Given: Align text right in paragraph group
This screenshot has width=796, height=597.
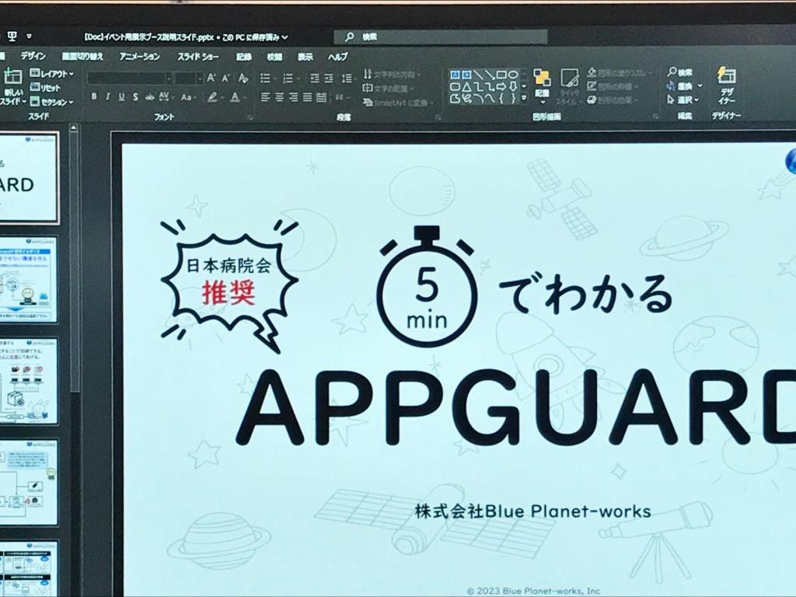Looking at the screenshot, I should tap(293, 97).
